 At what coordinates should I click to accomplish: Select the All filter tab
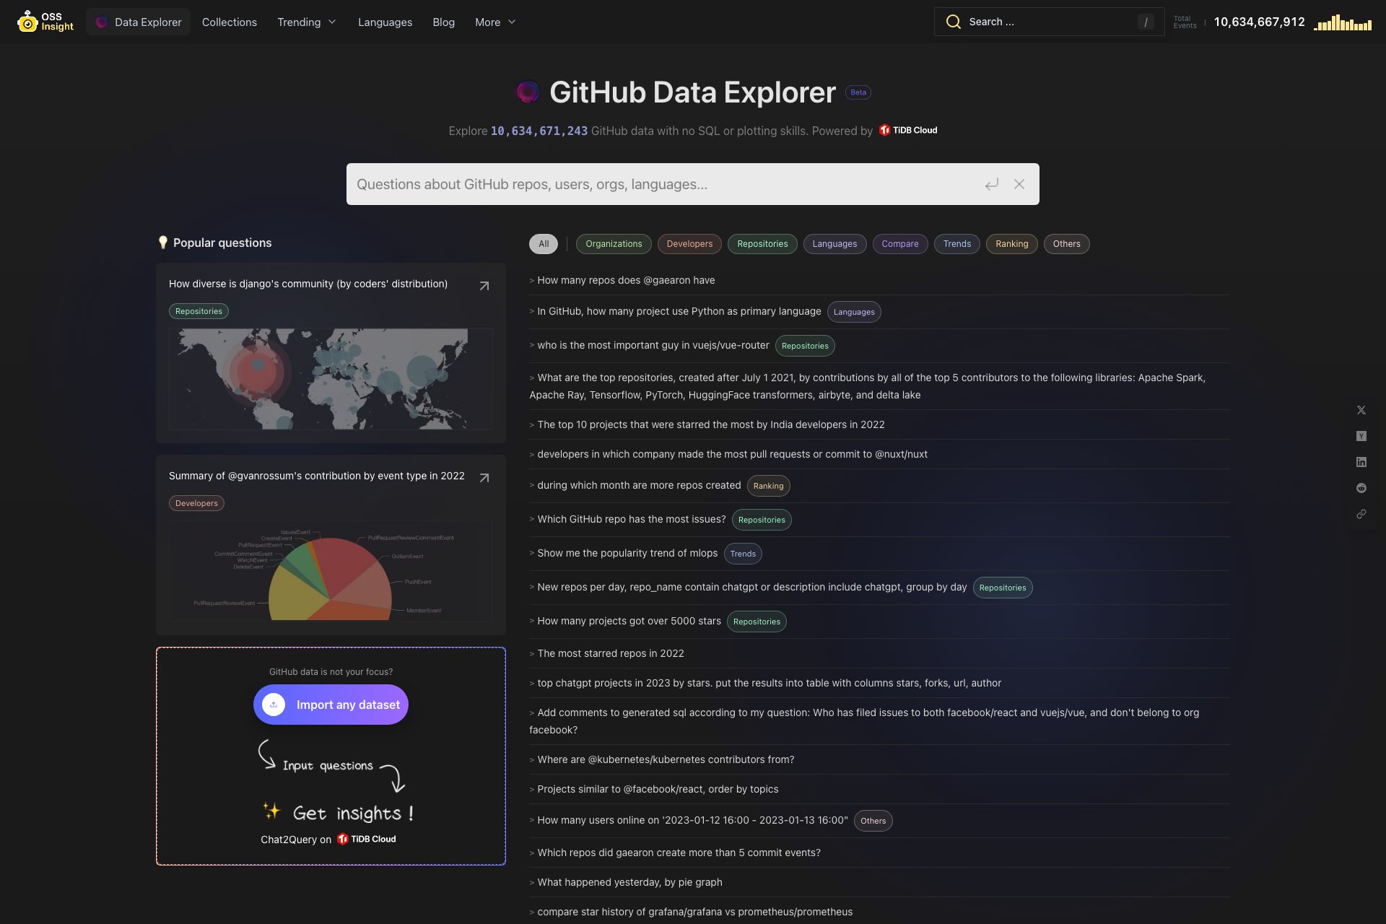pyautogui.click(x=543, y=244)
